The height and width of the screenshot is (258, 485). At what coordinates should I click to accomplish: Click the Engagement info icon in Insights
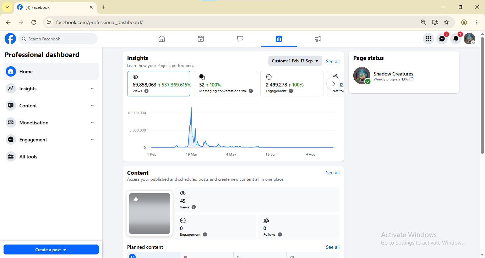(291, 91)
